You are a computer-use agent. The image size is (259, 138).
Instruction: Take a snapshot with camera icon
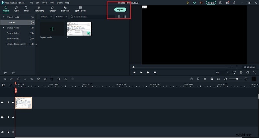[x=241, y=72]
